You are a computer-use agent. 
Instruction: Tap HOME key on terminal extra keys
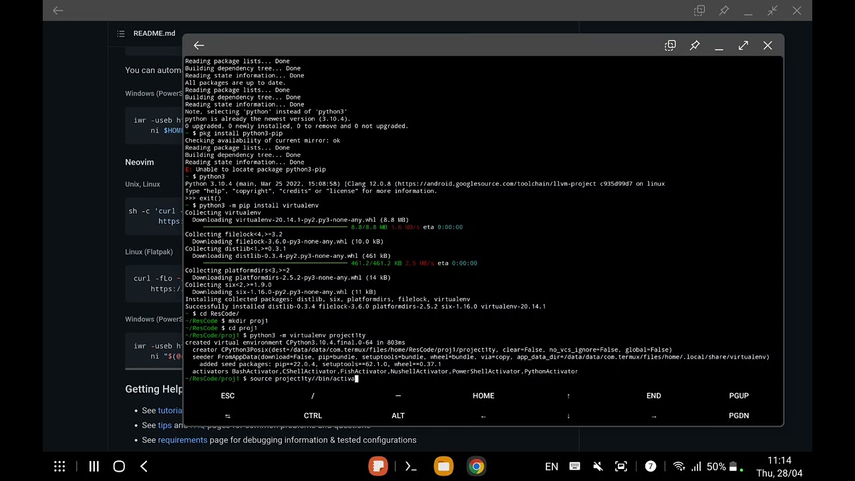(484, 395)
